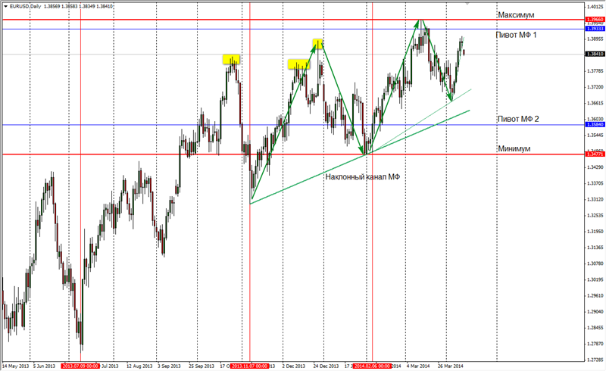Click the red 1.39660 price tag

click(595, 20)
